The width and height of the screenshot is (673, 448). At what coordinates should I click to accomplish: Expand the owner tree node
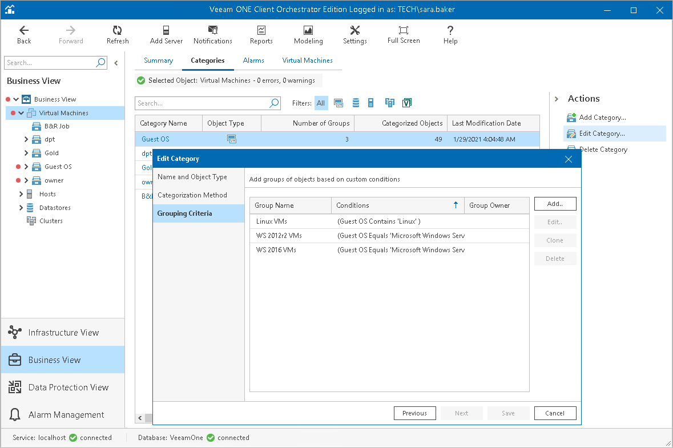click(x=26, y=181)
